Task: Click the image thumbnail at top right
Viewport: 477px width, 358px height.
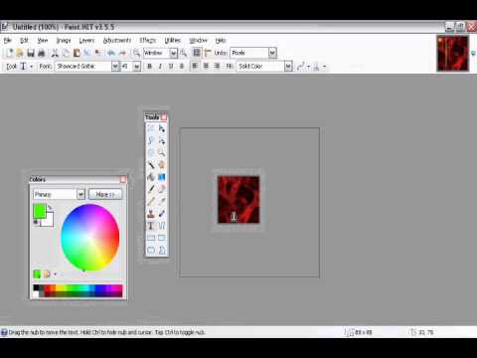Action: pyautogui.click(x=452, y=54)
